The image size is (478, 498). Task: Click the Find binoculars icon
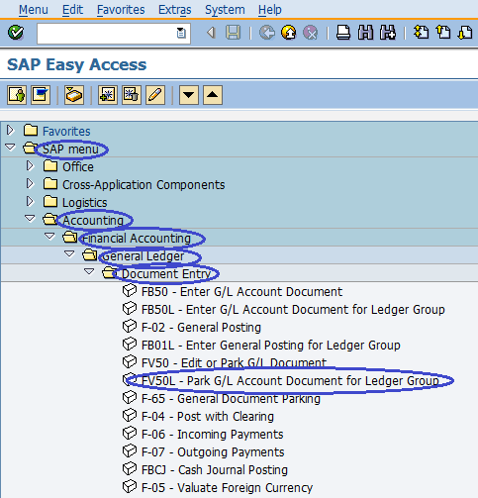click(365, 33)
